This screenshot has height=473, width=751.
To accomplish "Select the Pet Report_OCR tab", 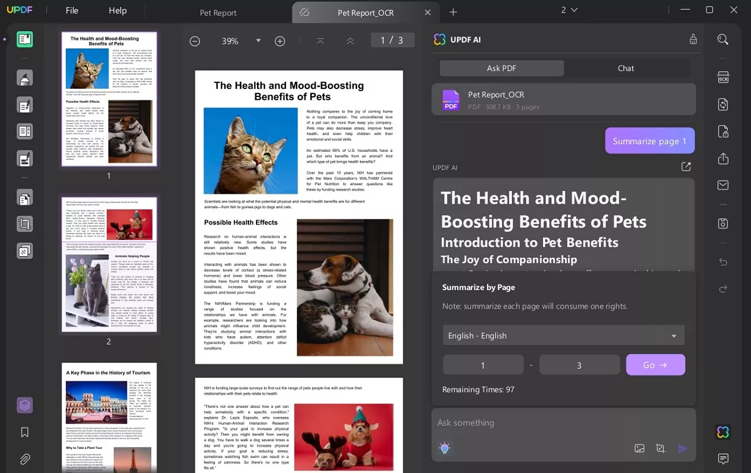I will tap(366, 13).
